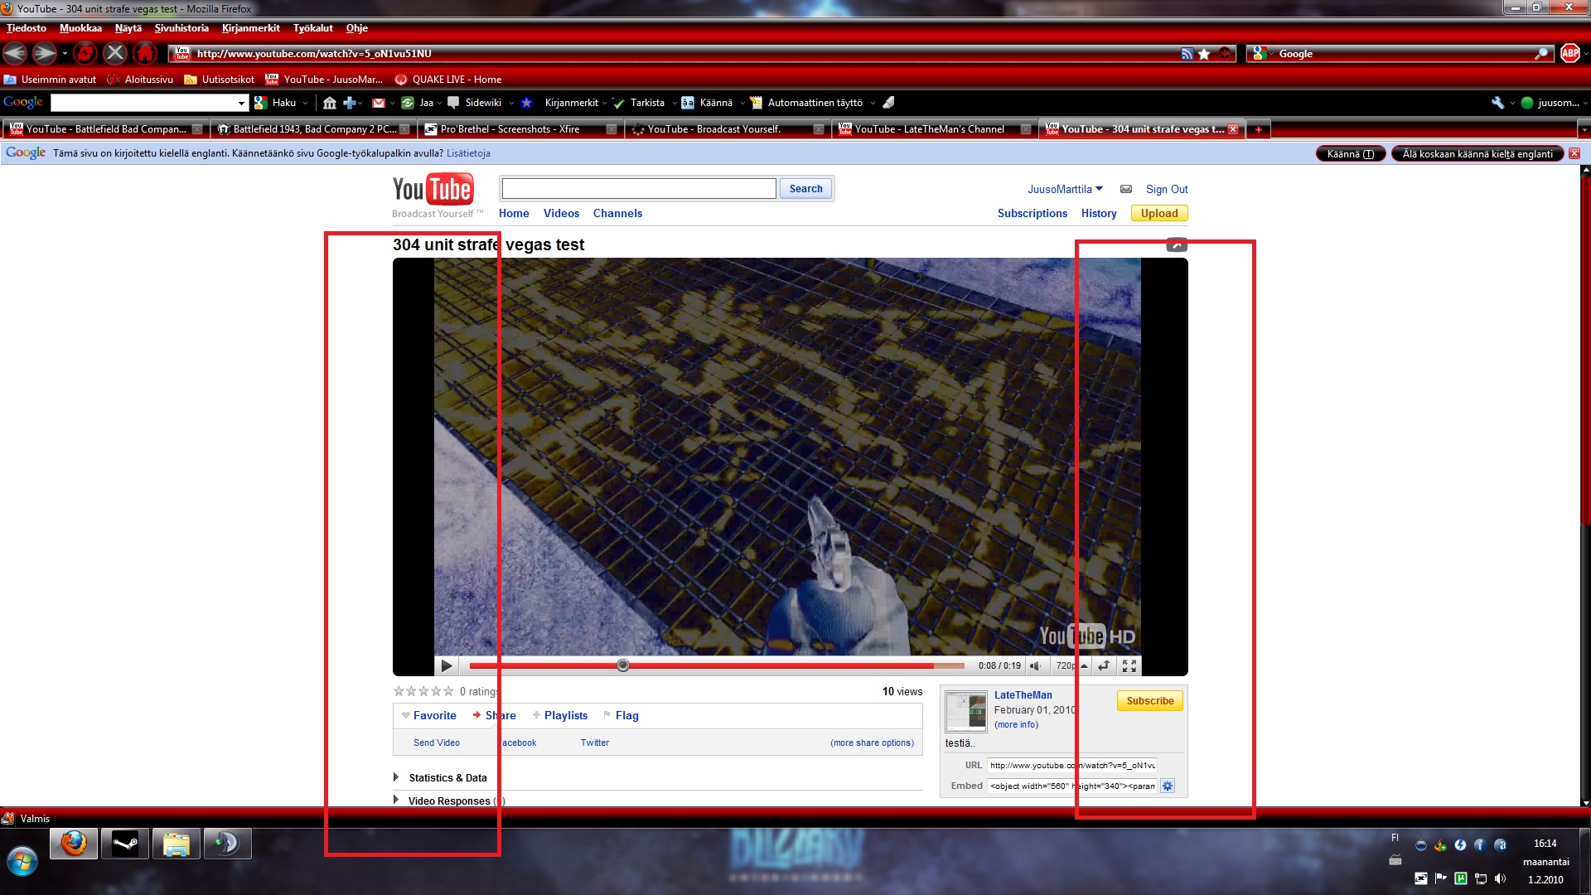Open the Uutisotsikot bookmark folder

[220, 80]
